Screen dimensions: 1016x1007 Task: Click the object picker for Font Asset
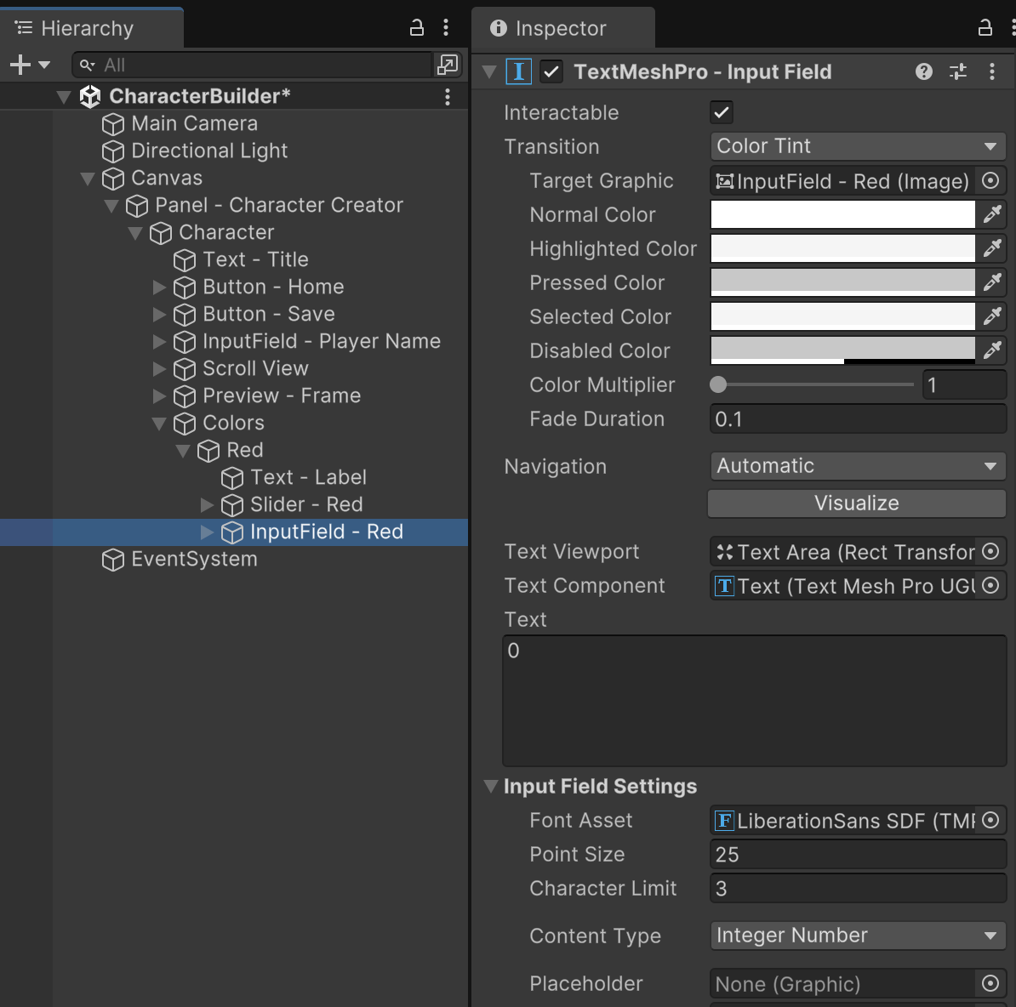(990, 820)
